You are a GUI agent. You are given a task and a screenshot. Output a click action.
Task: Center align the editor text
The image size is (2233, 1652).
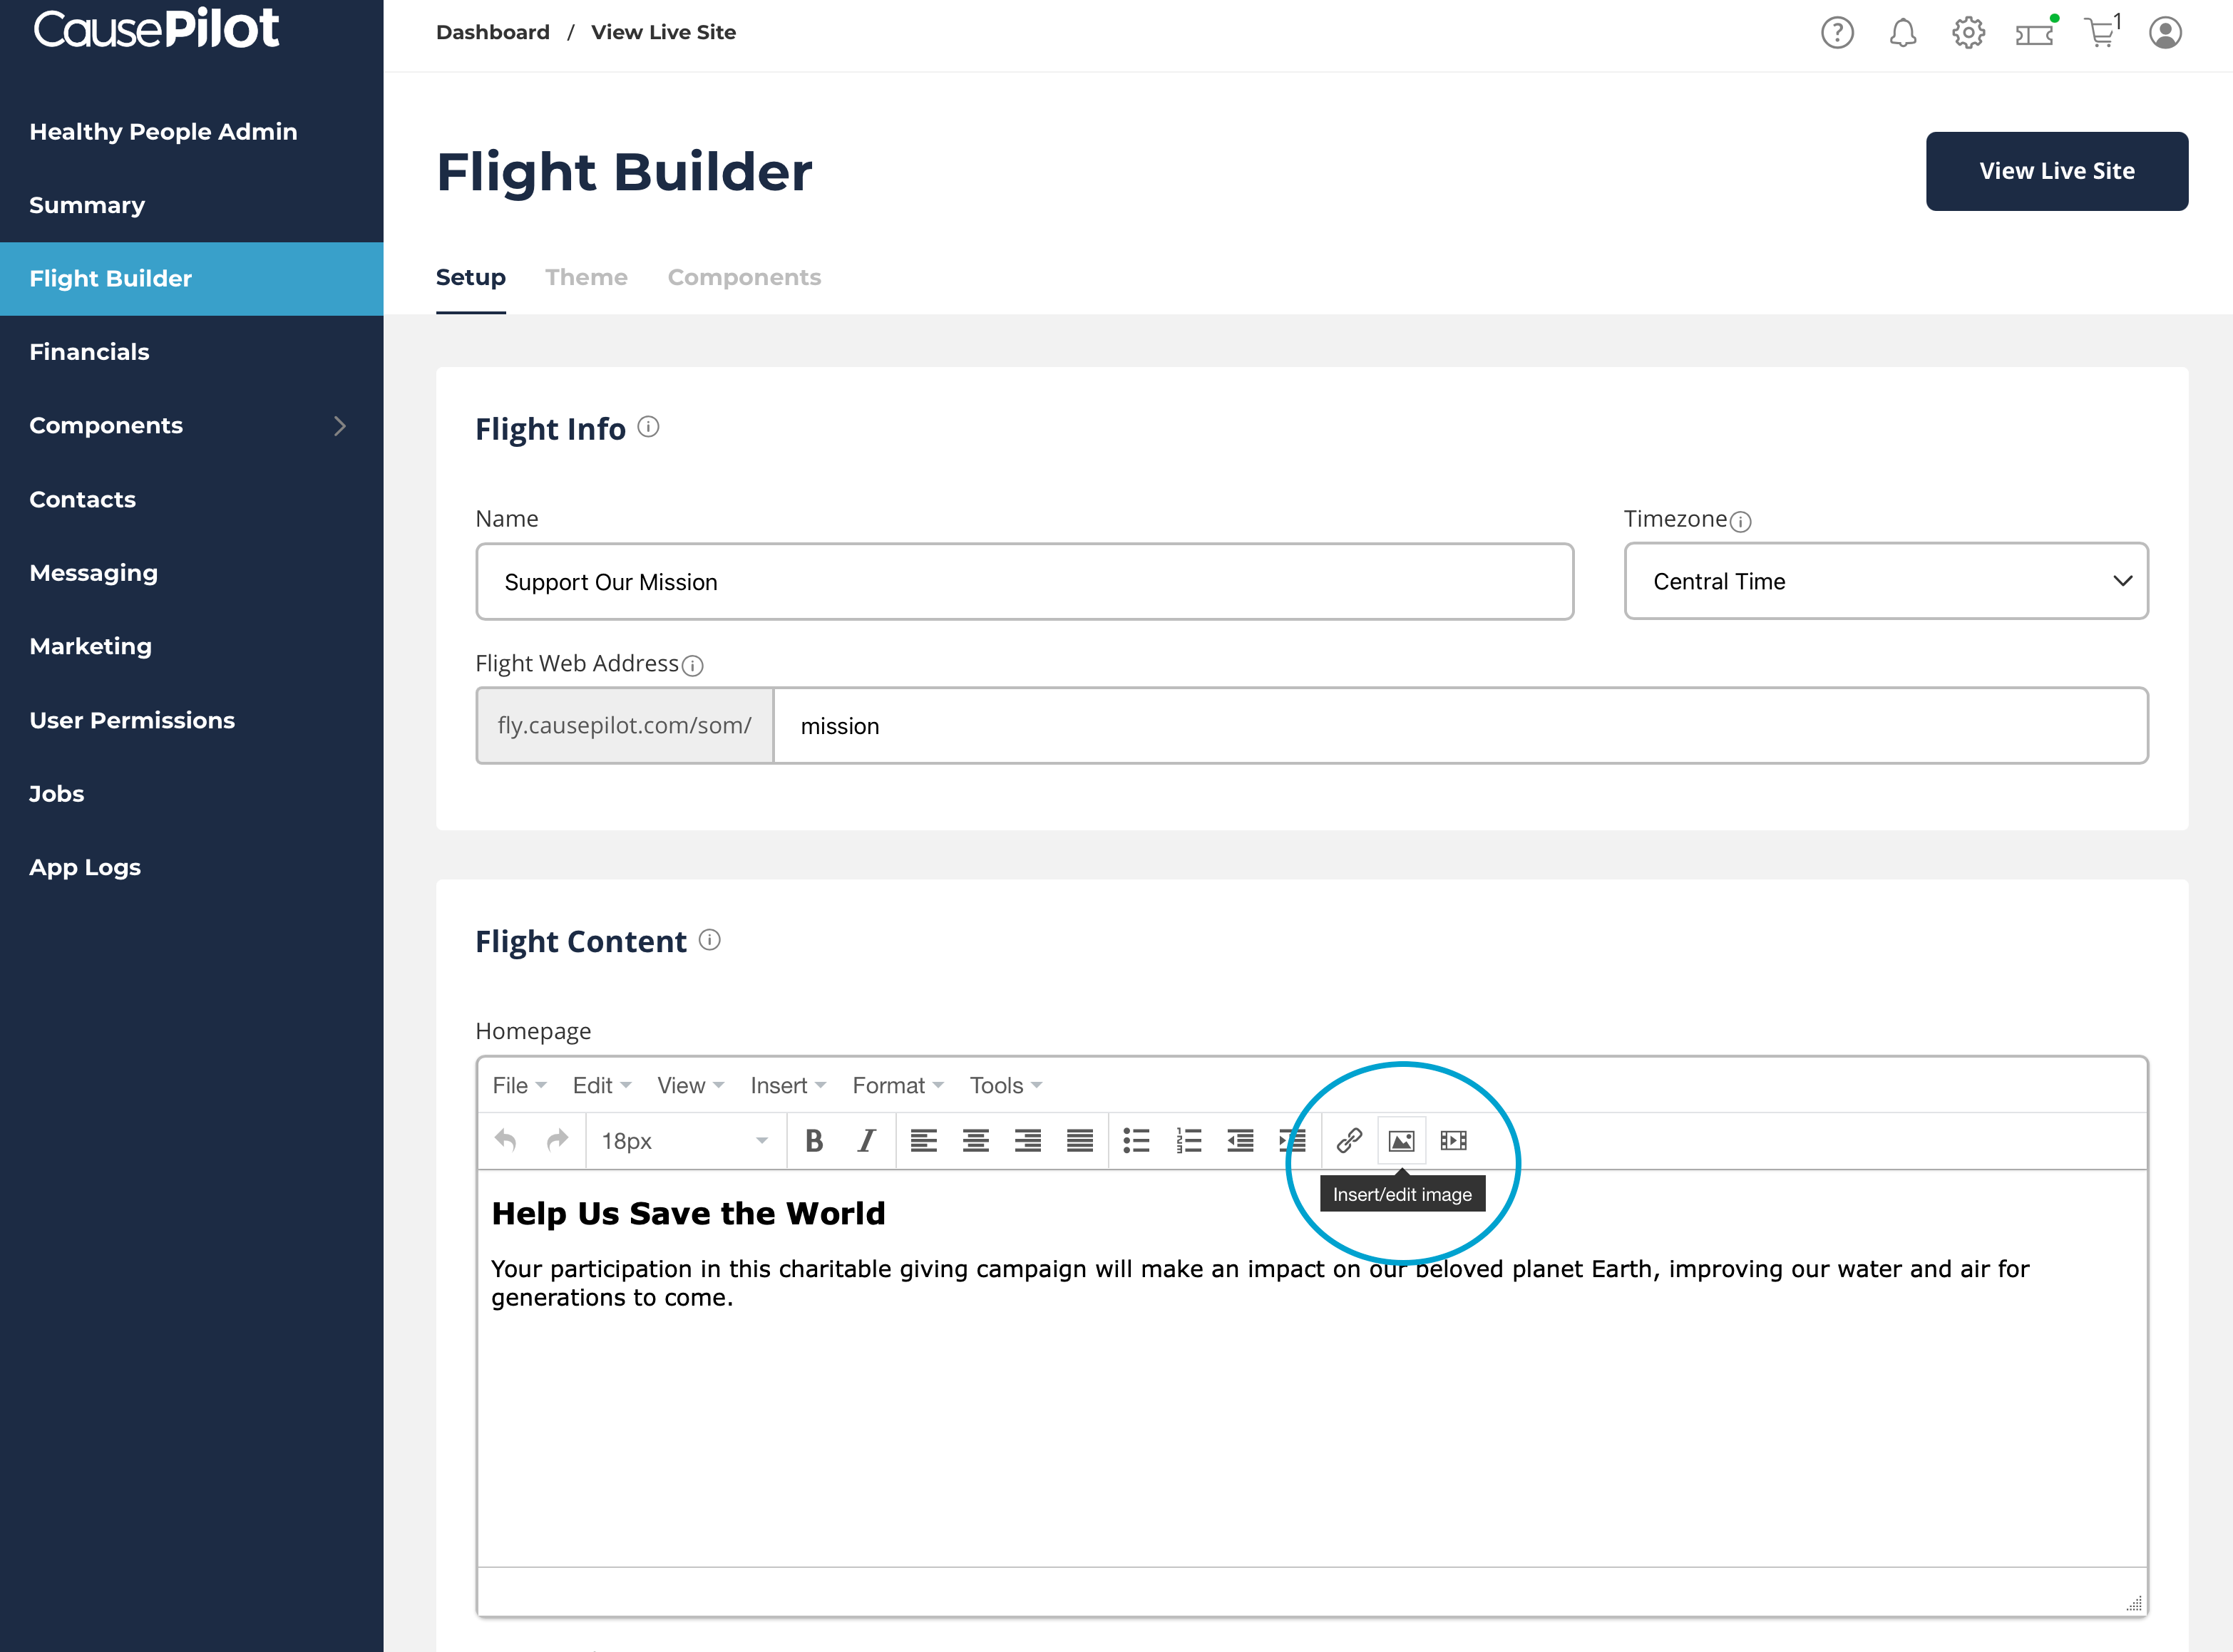(x=975, y=1140)
